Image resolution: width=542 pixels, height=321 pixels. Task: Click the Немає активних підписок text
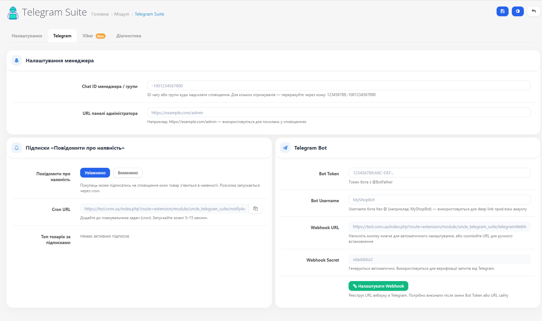tap(105, 236)
